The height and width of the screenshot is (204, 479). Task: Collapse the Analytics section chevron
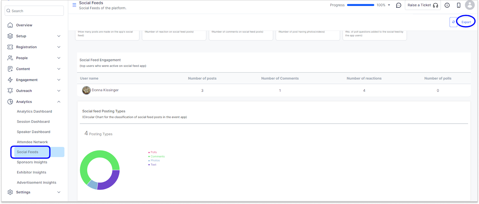[59, 102]
